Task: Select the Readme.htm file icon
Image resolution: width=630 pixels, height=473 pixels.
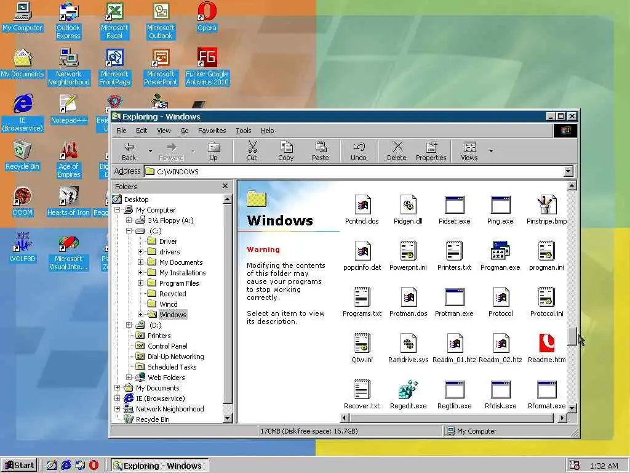Action: [x=546, y=343]
